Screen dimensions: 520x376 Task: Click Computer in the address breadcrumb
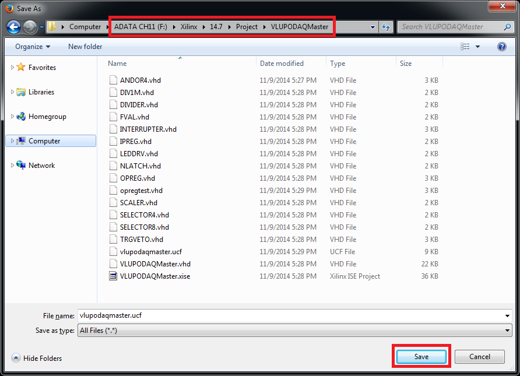click(x=85, y=27)
